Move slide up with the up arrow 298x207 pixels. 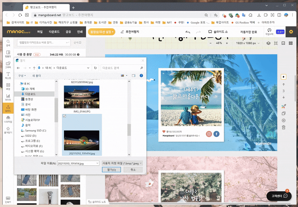click(283, 84)
